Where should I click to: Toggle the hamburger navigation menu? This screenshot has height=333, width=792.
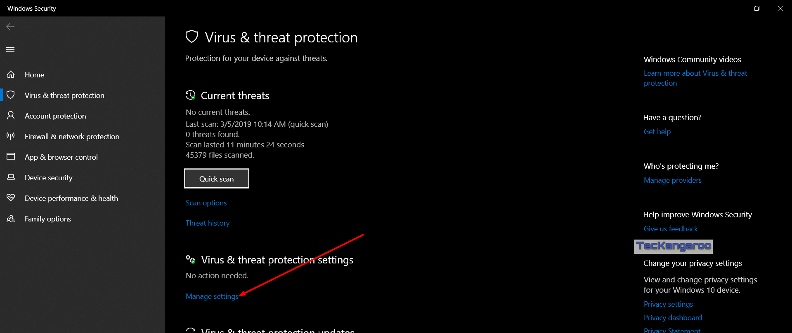[x=10, y=49]
